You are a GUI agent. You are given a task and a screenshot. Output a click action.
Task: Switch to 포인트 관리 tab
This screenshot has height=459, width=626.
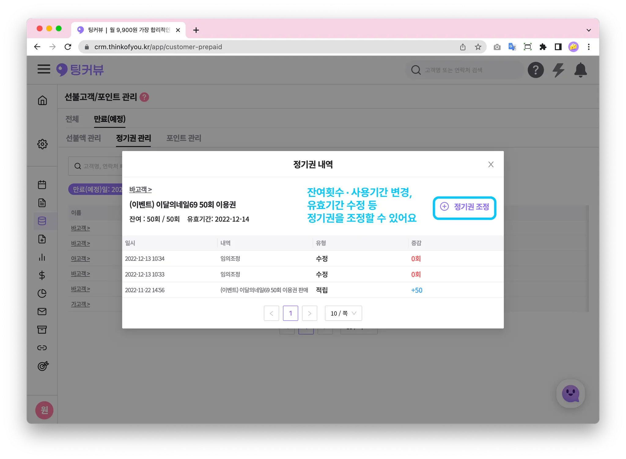pos(184,138)
